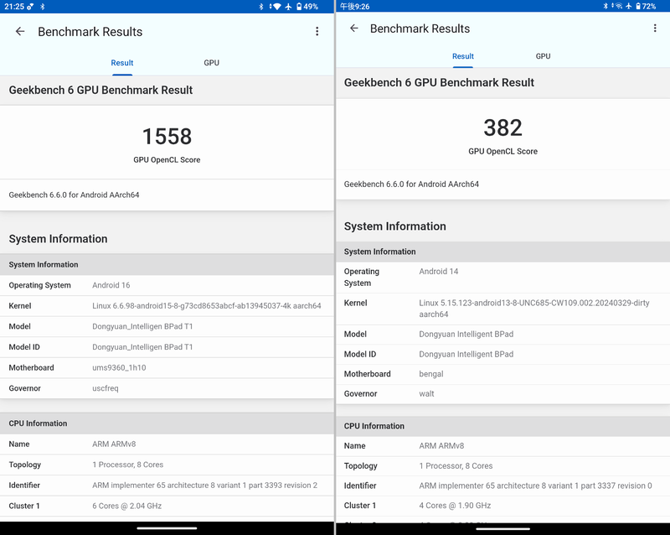Screen dimensions: 670x535
Task: Tap the Bluetooth icon in the left status bar
Action: (261, 7)
